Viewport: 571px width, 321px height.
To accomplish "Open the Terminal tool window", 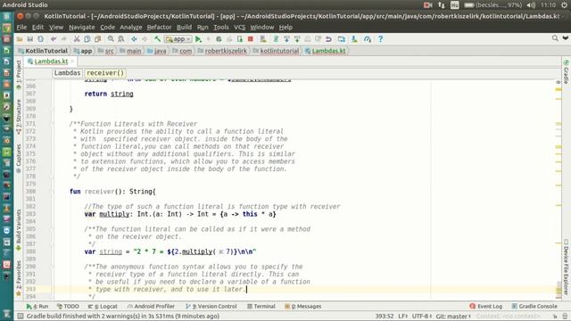I will [x=261, y=307].
